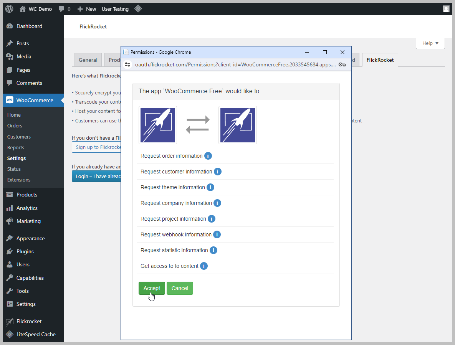455x345 pixels.
Task: Open user avatar profile in admin bar
Action: tap(446, 9)
